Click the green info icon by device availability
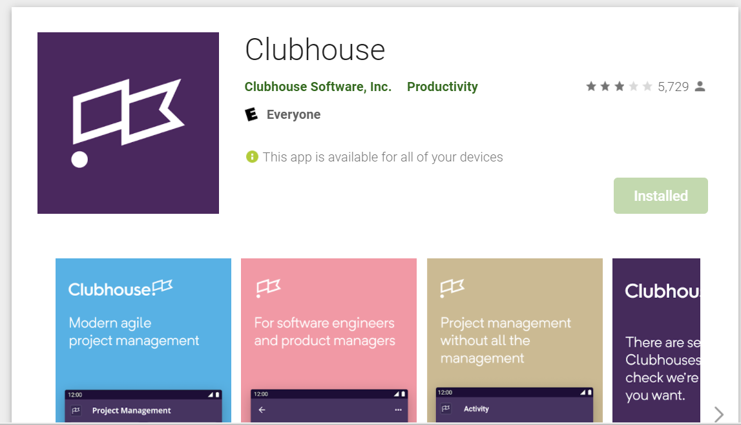This screenshot has width=741, height=425. pos(252,156)
